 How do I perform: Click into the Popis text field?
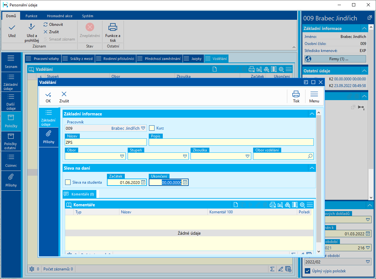click(x=231, y=142)
